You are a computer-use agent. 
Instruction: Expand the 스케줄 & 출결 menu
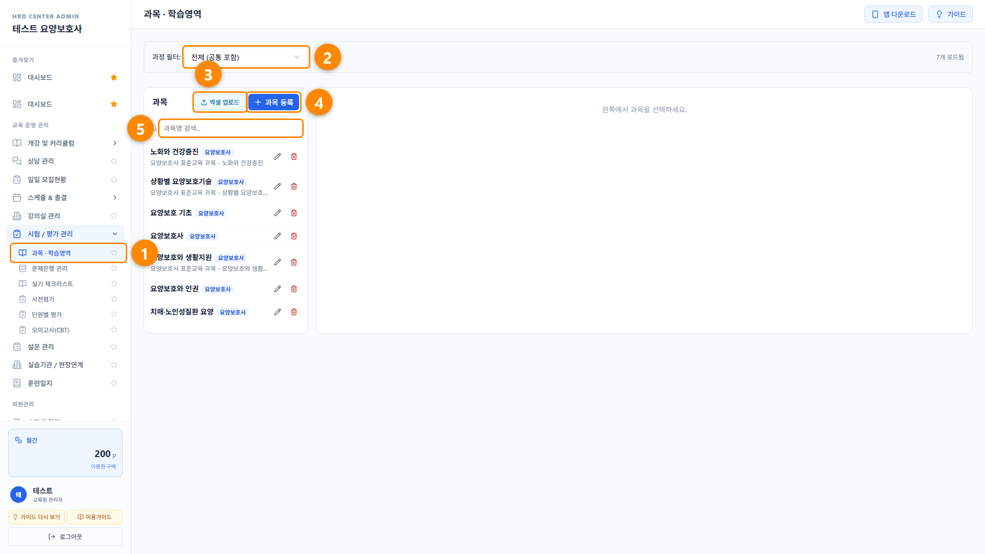[66, 197]
